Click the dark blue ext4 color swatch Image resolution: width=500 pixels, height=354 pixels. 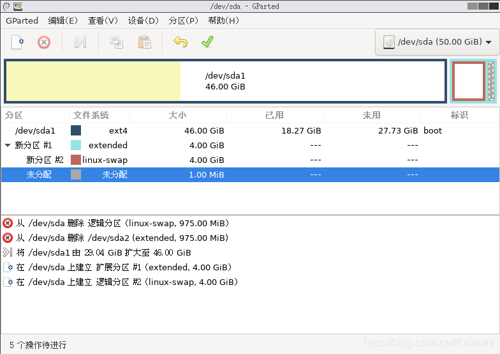tap(76, 130)
